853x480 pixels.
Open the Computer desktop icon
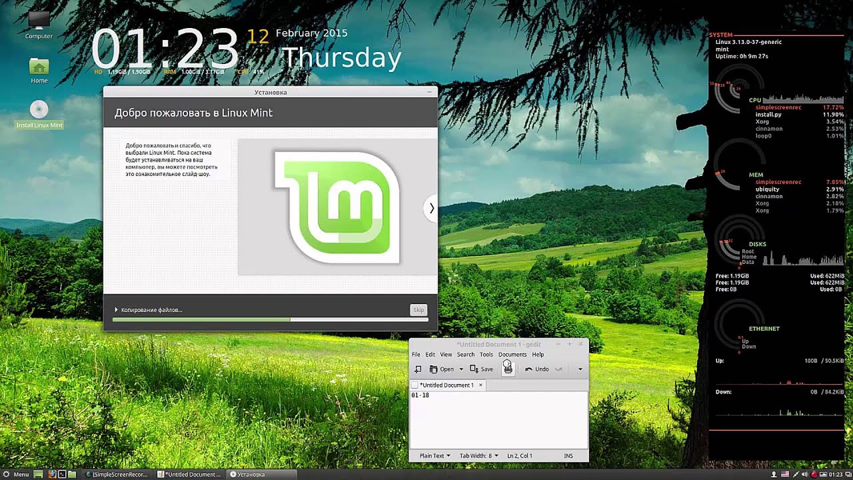click(39, 25)
